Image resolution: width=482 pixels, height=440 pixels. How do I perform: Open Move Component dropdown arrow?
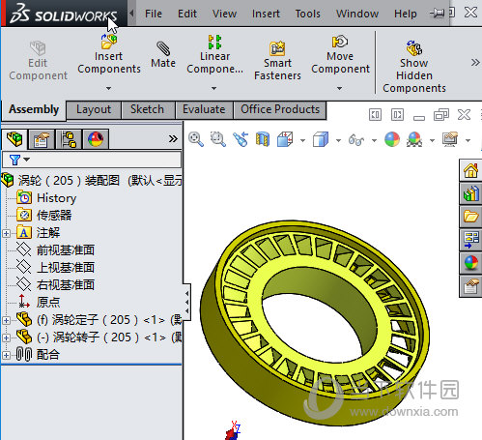pos(339,88)
